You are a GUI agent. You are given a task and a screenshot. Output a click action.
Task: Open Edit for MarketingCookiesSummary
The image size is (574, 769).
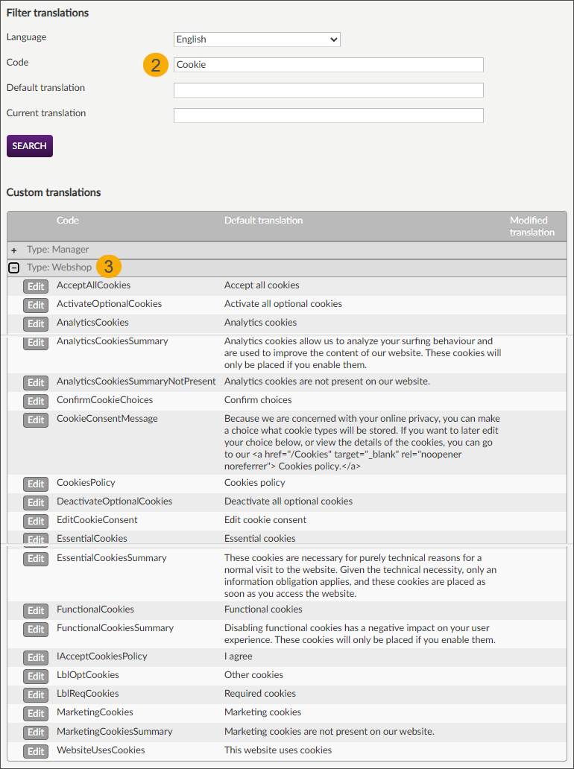click(x=36, y=732)
